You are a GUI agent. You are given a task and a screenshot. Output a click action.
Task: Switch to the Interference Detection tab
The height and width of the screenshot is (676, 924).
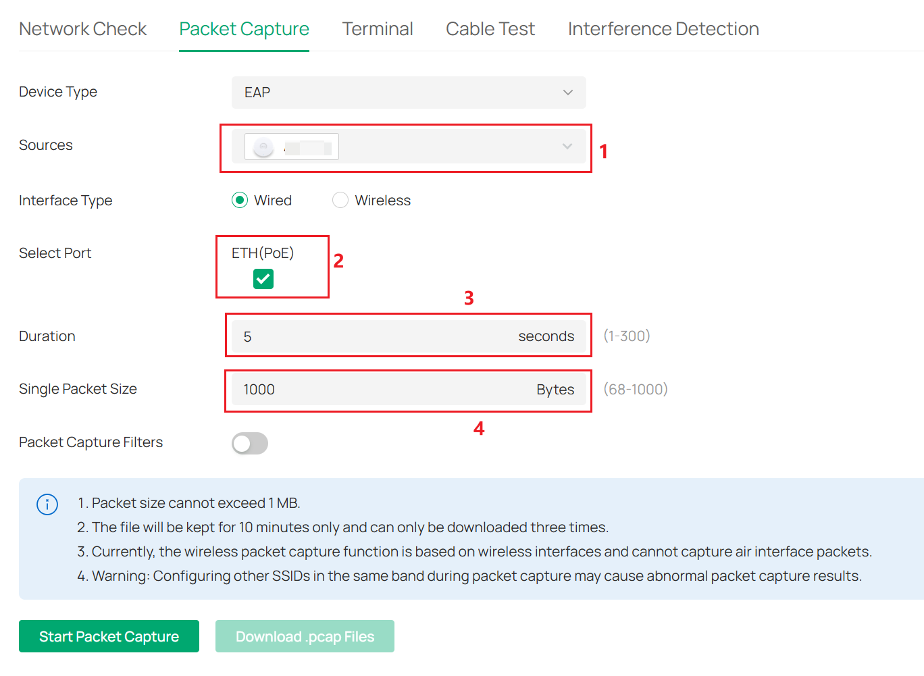click(x=663, y=28)
